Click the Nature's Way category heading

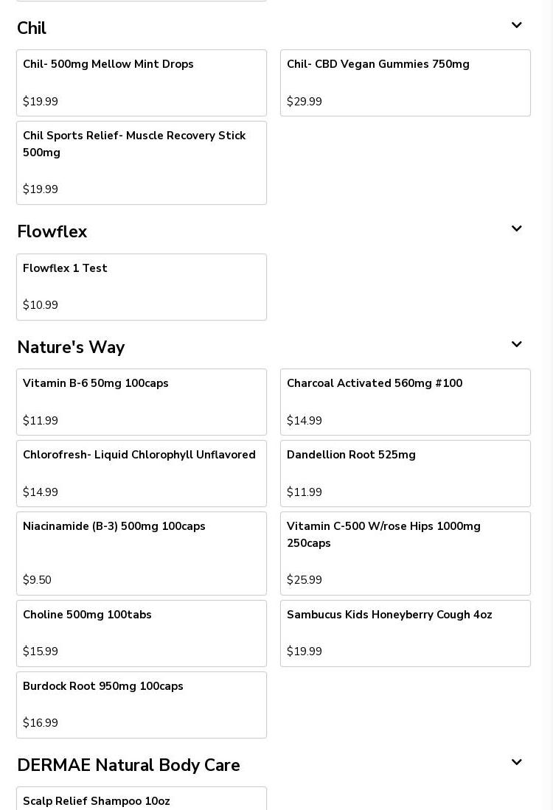click(71, 347)
